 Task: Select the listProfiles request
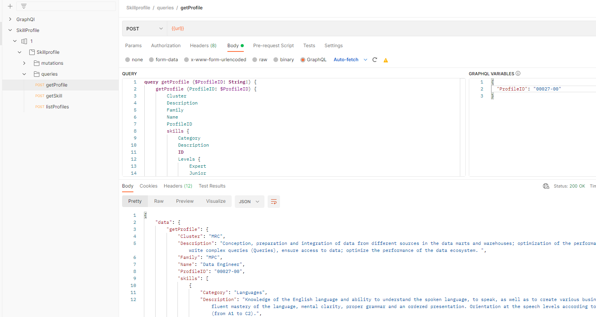point(57,106)
